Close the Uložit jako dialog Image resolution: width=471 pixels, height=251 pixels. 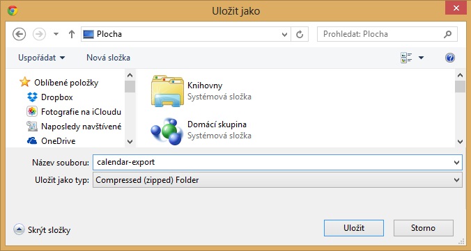click(x=456, y=8)
